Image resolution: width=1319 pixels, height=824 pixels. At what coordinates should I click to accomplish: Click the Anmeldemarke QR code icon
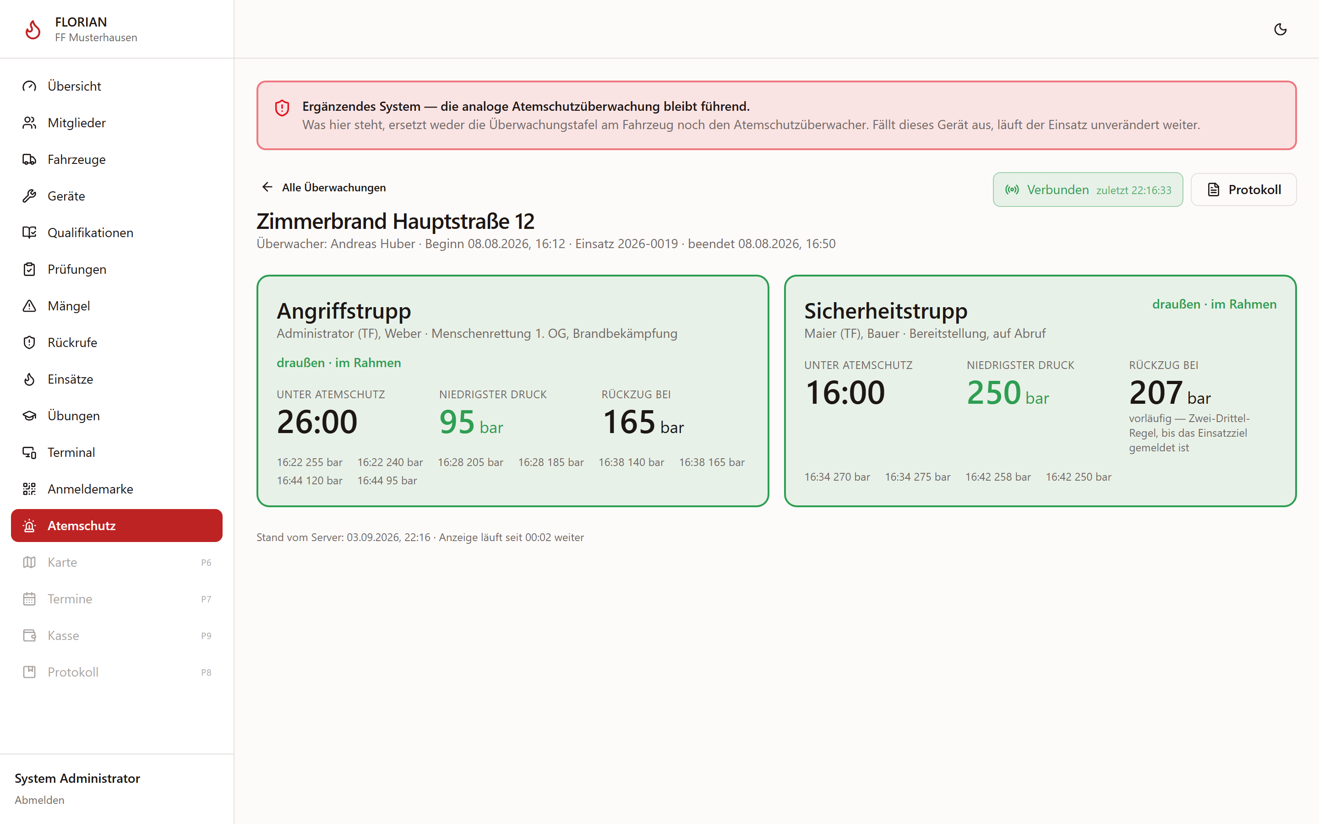29,489
